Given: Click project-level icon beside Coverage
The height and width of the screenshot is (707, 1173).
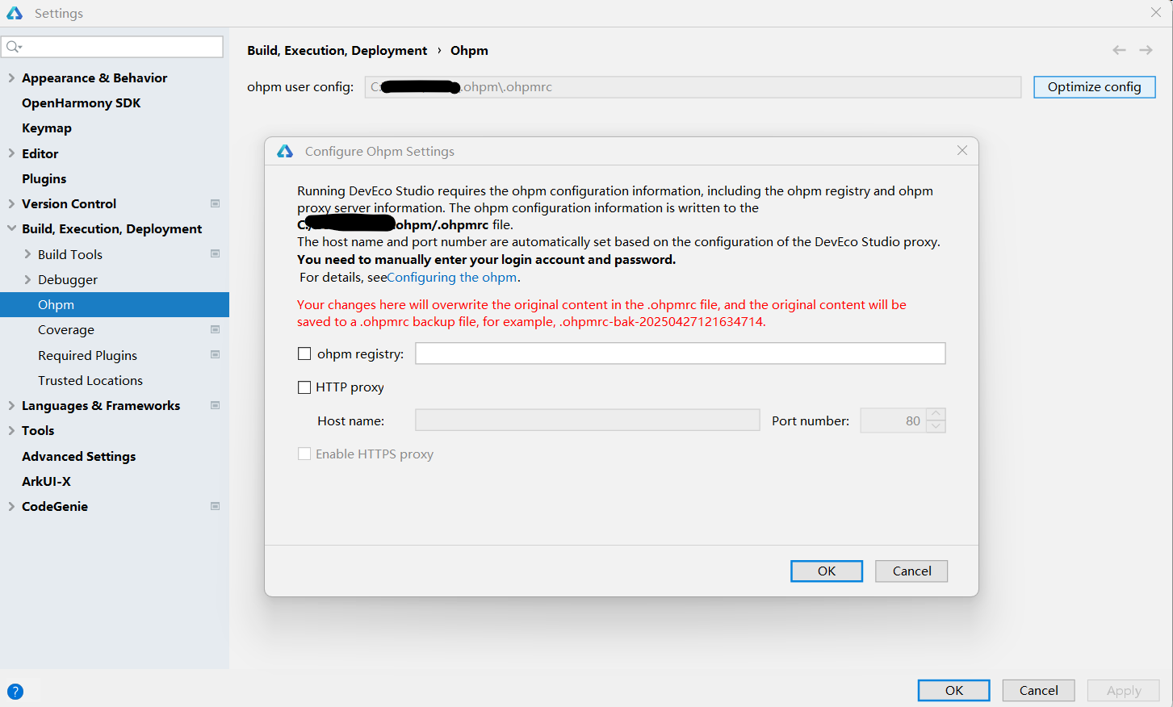Looking at the screenshot, I should coord(215,329).
